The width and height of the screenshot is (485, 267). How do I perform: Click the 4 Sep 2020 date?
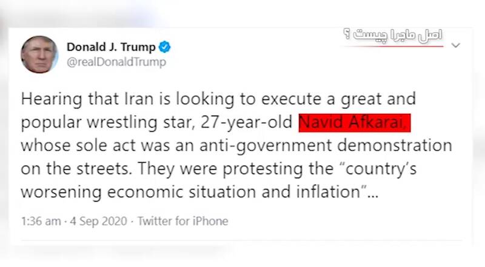pos(98,221)
